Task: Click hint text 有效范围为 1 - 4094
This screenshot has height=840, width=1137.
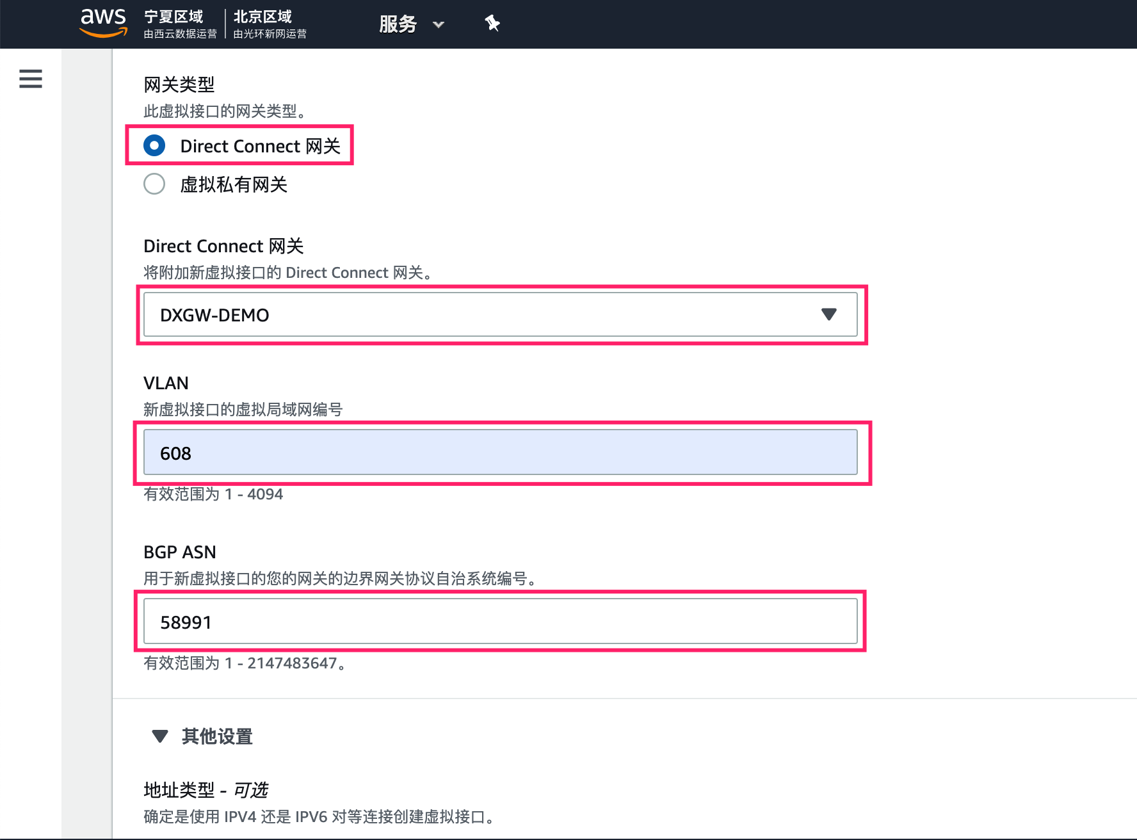Action: click(x=213, y=494)
